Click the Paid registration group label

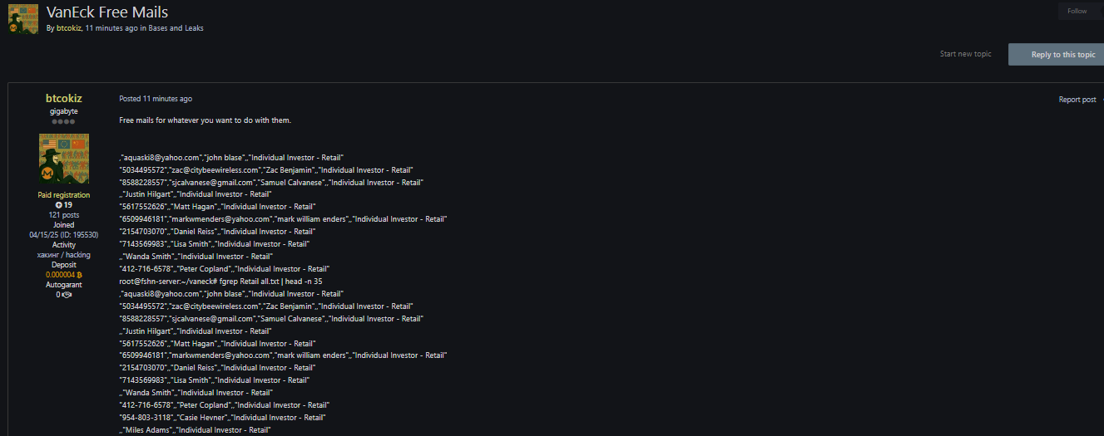tap(63, 195)
